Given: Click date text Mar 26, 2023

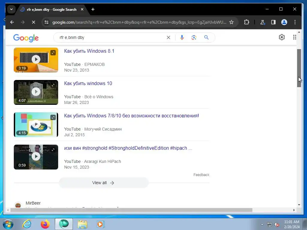Looking at the screenshot, I should point(76,102).
